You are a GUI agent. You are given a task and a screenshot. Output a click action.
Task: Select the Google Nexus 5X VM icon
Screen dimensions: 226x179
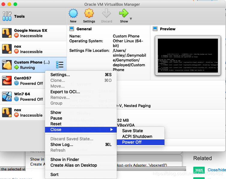[x=7, y=33]
